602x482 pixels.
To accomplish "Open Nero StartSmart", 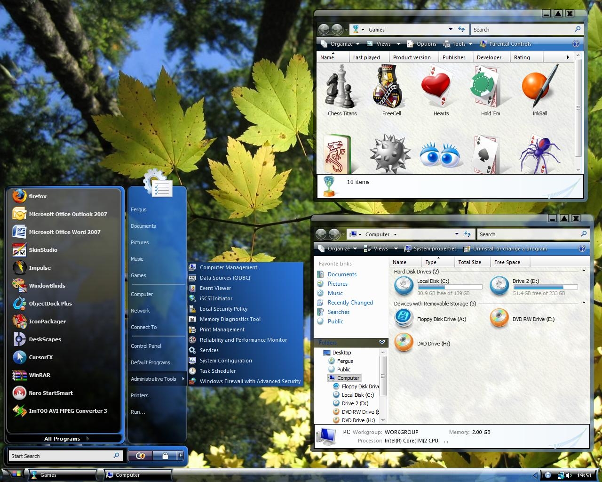I will [x=65, y=393].
